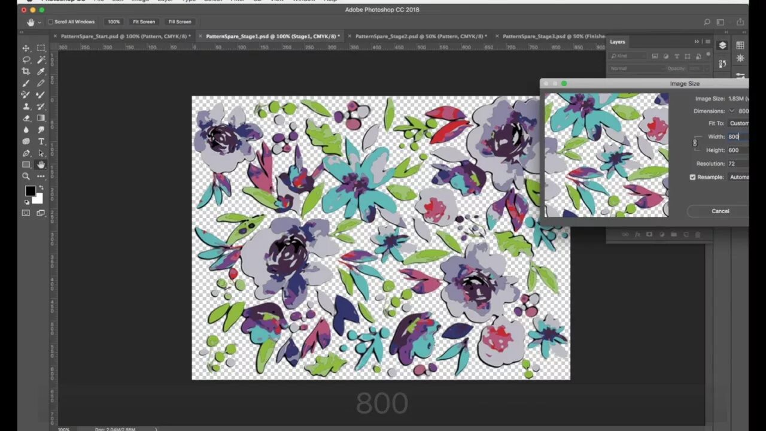
Task: Select the Rectangle shape tool
Action: pos(26,165)
